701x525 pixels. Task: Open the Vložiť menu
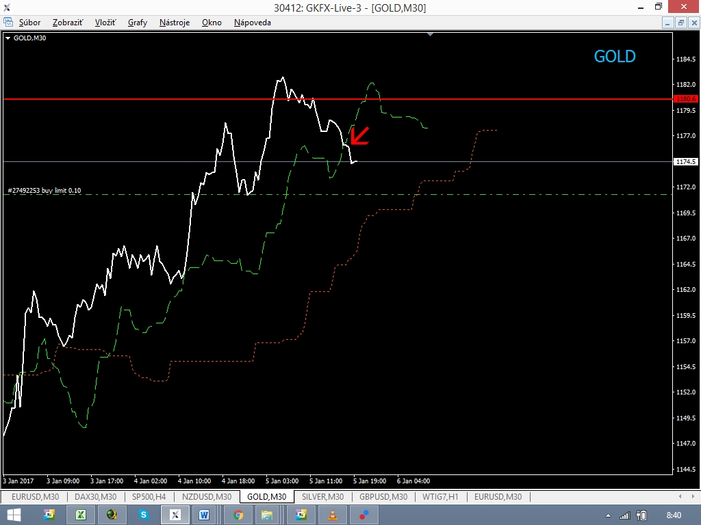point(105,23)
